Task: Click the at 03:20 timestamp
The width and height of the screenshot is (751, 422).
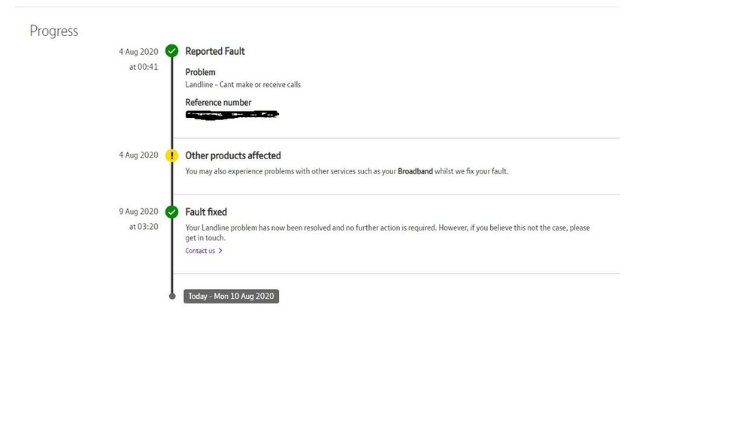Action: pos(143,226)
